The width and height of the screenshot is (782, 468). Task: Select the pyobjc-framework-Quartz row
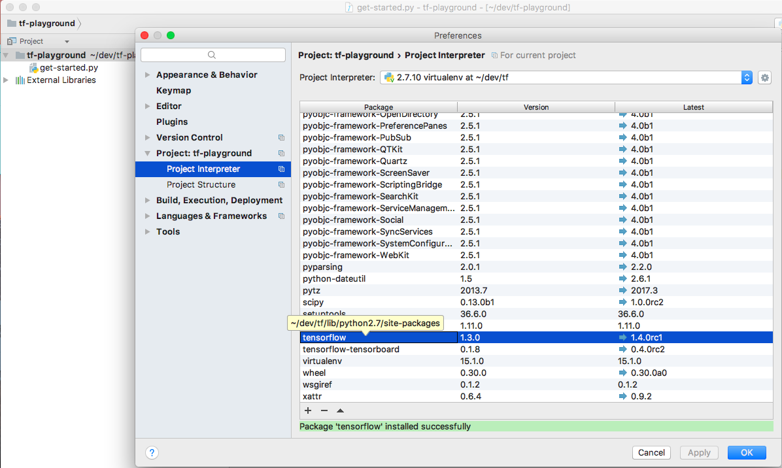pyautogui.click(x=536, y=161)
